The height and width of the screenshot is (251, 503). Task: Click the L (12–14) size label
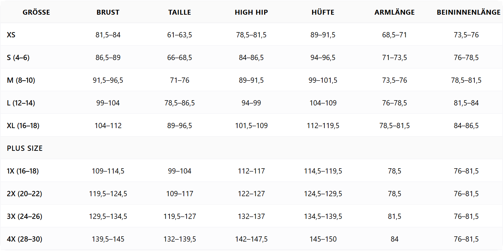tap(21, 103)
